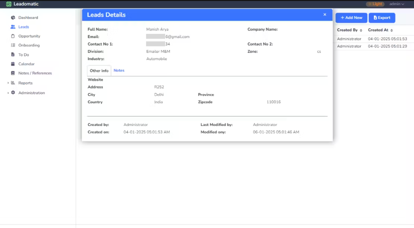Click the Leads sidebar link
Screen dimensions: 414x228
pos(24,27)
